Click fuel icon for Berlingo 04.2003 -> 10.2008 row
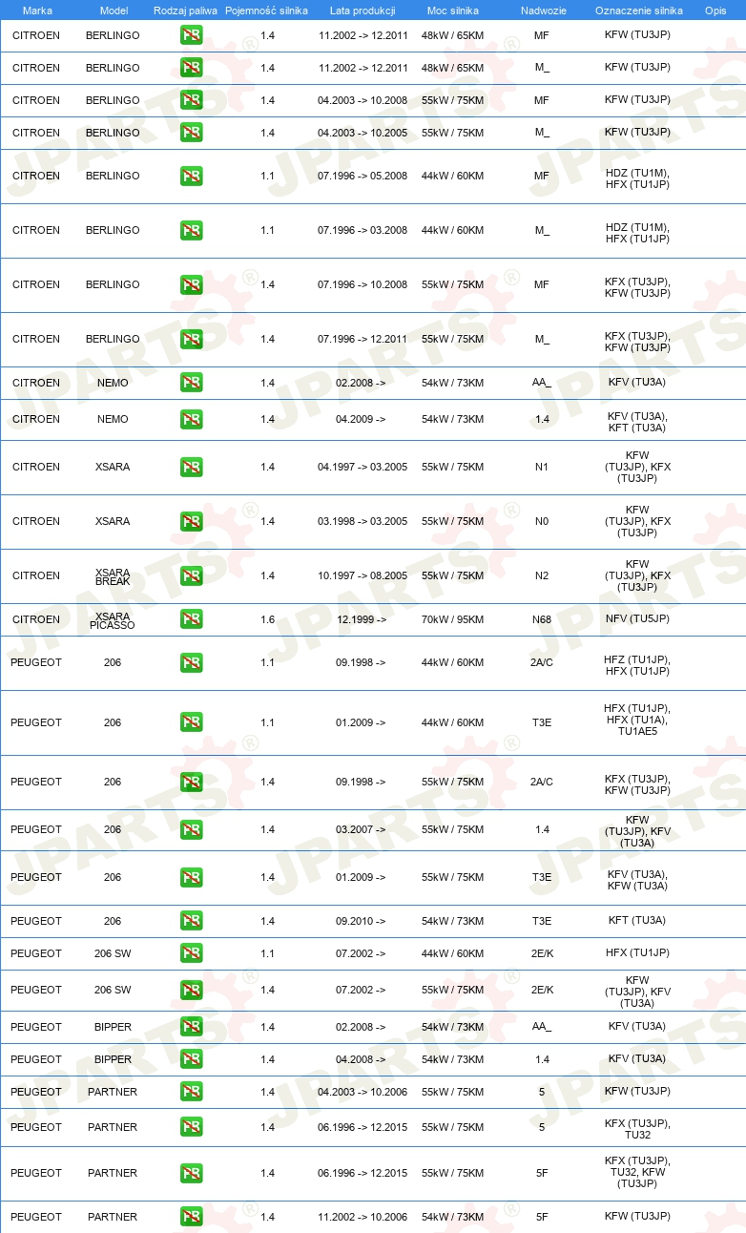 tap(191, 100)
